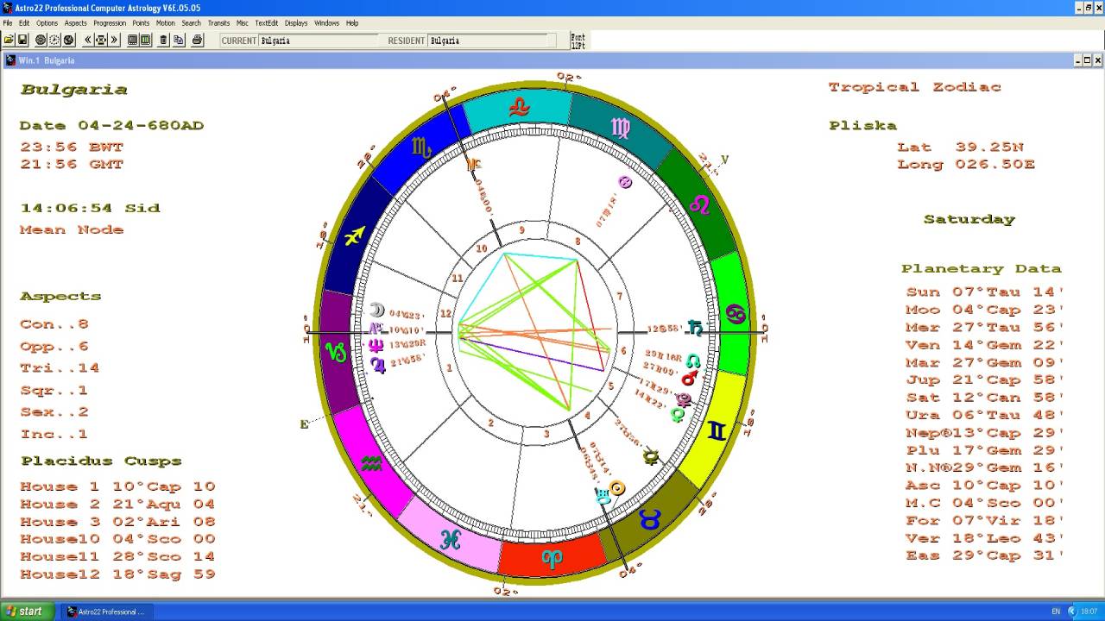This screenshot has width=1105, height=621.
Task: Open the Transits menu
Action: (218, 23)
